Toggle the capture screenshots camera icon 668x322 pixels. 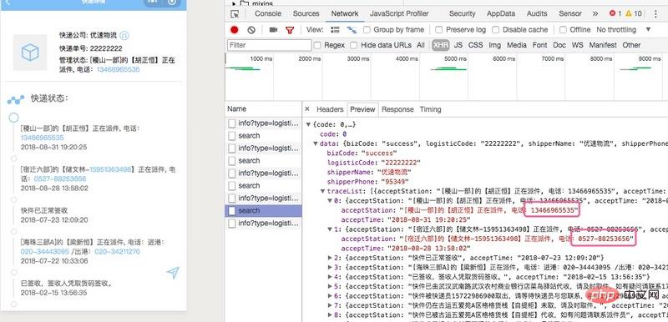point(274,30)
